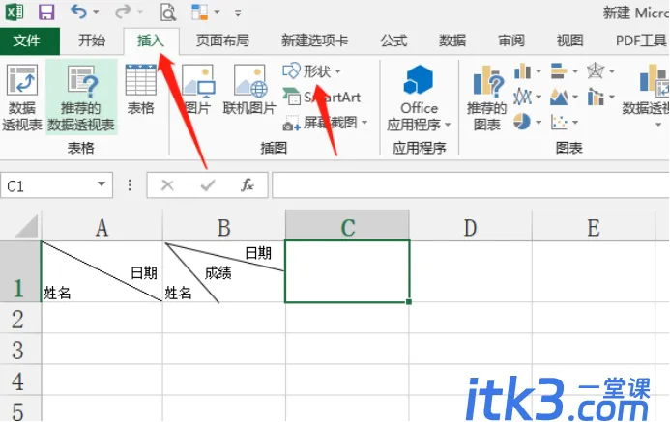Select row 3 header

(x=20, y=349)
